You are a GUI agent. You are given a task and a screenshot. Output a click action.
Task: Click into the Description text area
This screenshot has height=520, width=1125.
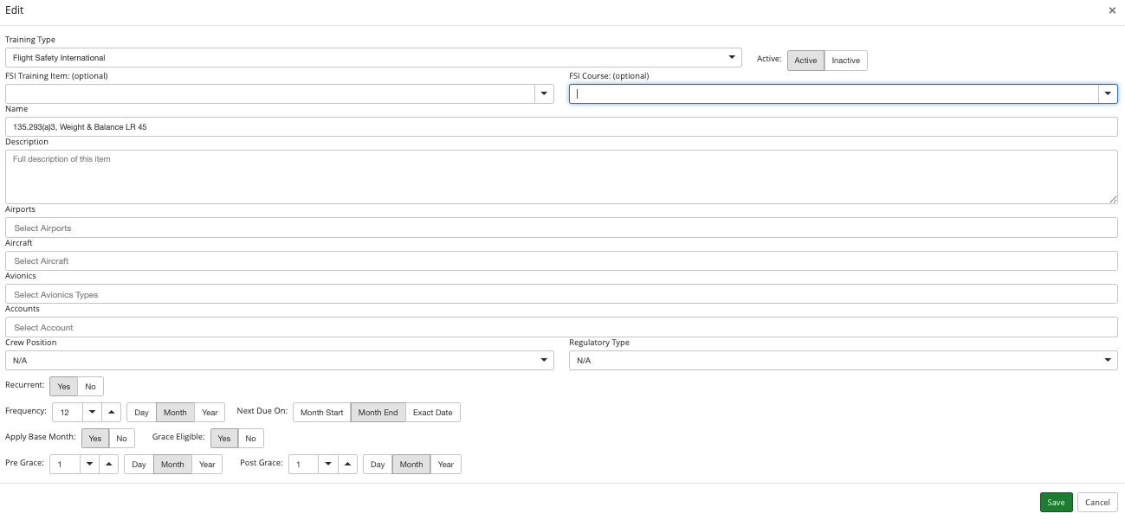(x=561, y=177)
